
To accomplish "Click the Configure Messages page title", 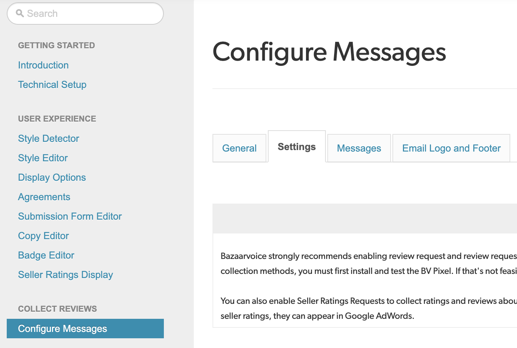I will 329,52.
